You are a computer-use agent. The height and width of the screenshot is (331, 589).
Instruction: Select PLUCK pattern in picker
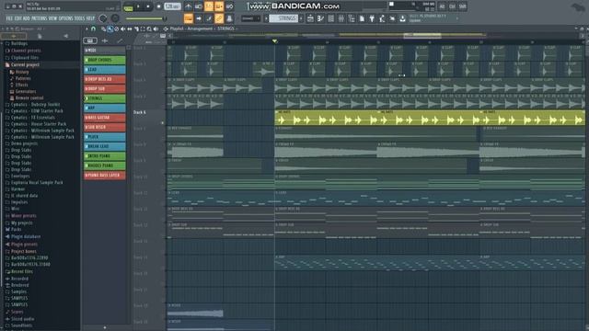click(x=105, y=137)
